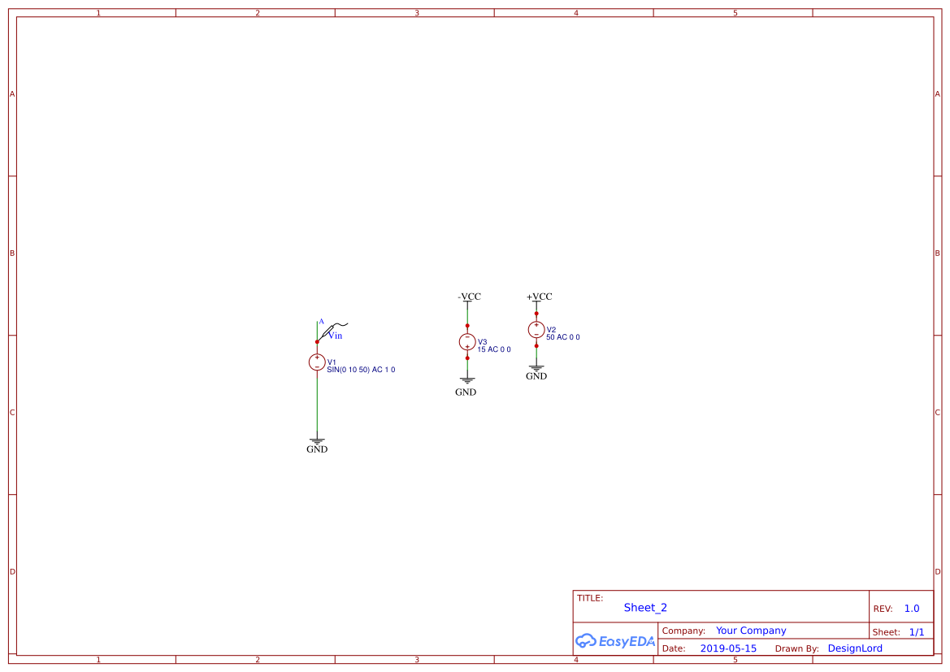Viewport: 950px width, 672px height.
Task: Click the Sheet_2 title text
Action: pos(645,607)
